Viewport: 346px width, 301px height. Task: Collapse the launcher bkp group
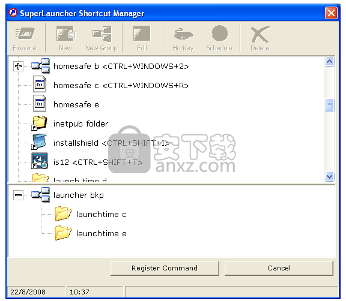(18, 195)
